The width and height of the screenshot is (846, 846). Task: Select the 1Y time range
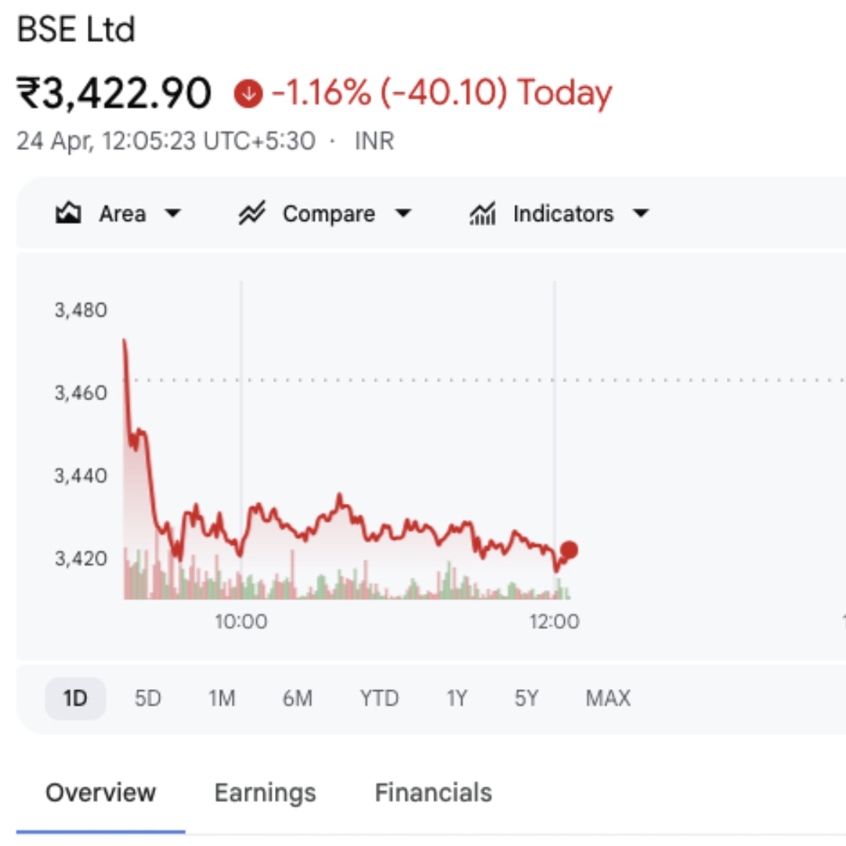click(x=457, y=698)
